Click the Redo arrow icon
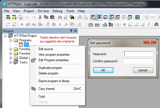This screenshot has height=108, width=160. 34,17
